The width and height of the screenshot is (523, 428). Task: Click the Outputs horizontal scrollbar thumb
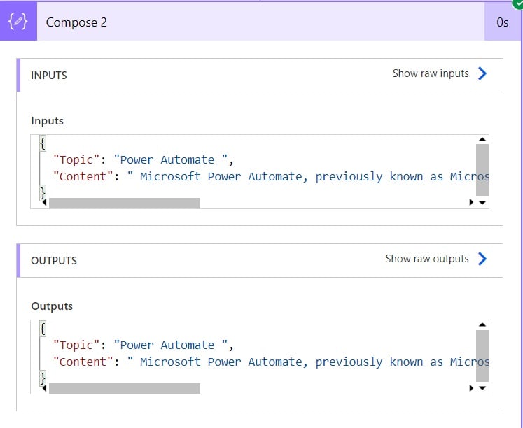pos(125,389)
